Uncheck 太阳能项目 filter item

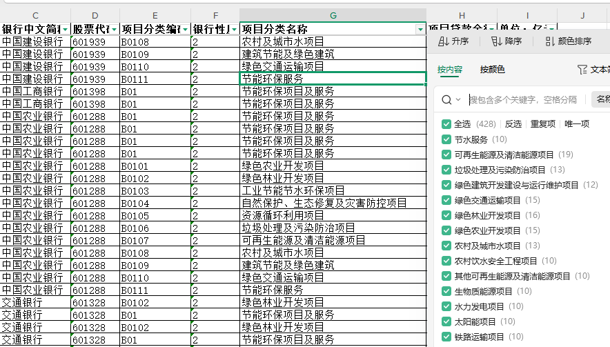point(446,321)
